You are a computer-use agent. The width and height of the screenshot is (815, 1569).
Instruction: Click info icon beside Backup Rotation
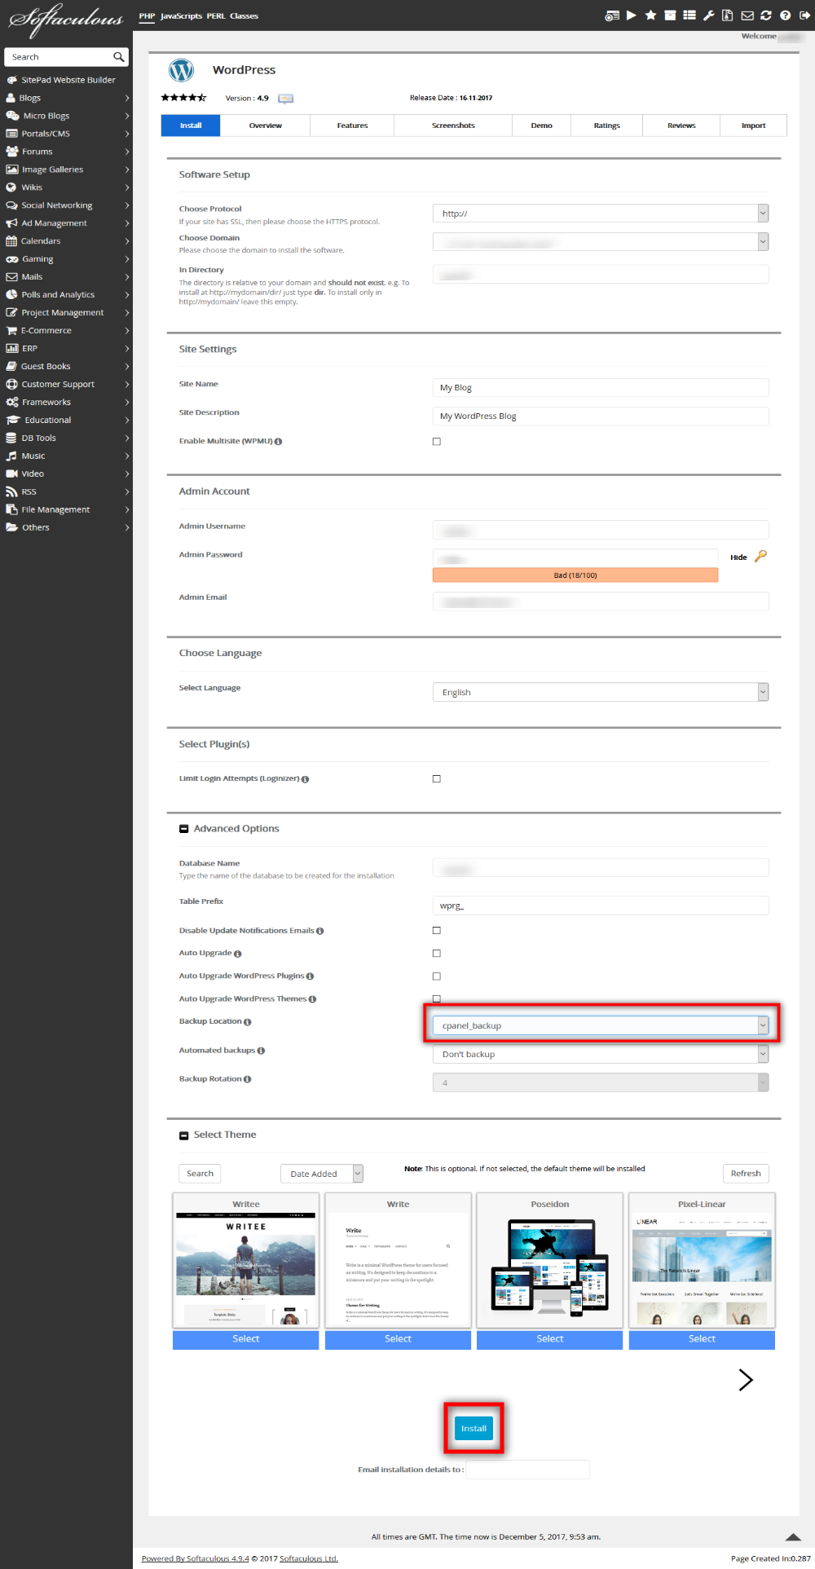point(247,1079)
